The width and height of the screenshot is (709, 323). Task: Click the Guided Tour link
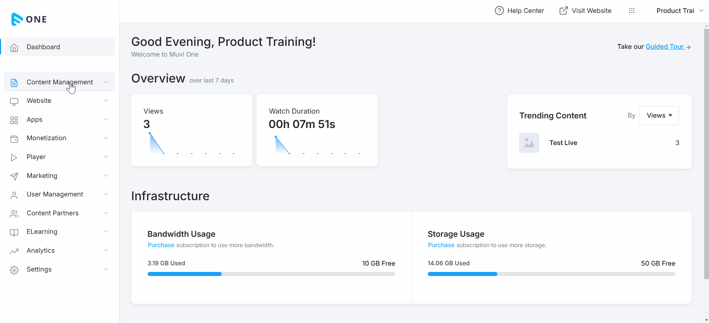(665, 47)
